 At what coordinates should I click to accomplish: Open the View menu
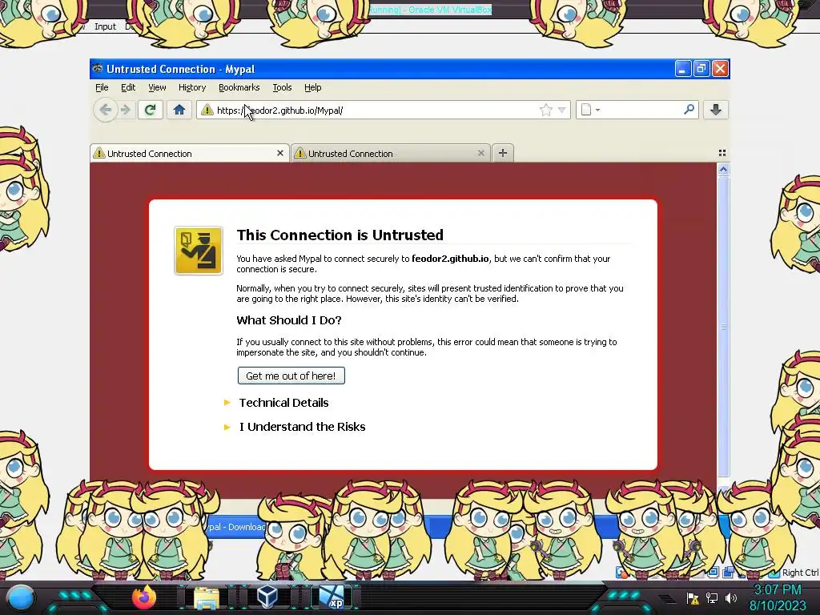[157, 87]
